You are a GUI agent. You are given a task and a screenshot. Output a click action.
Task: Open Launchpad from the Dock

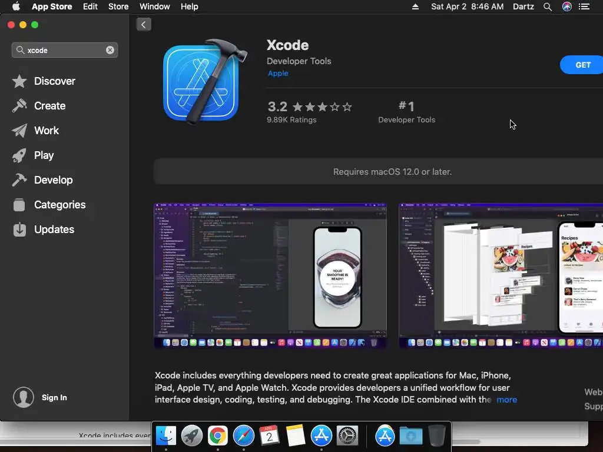192,436
